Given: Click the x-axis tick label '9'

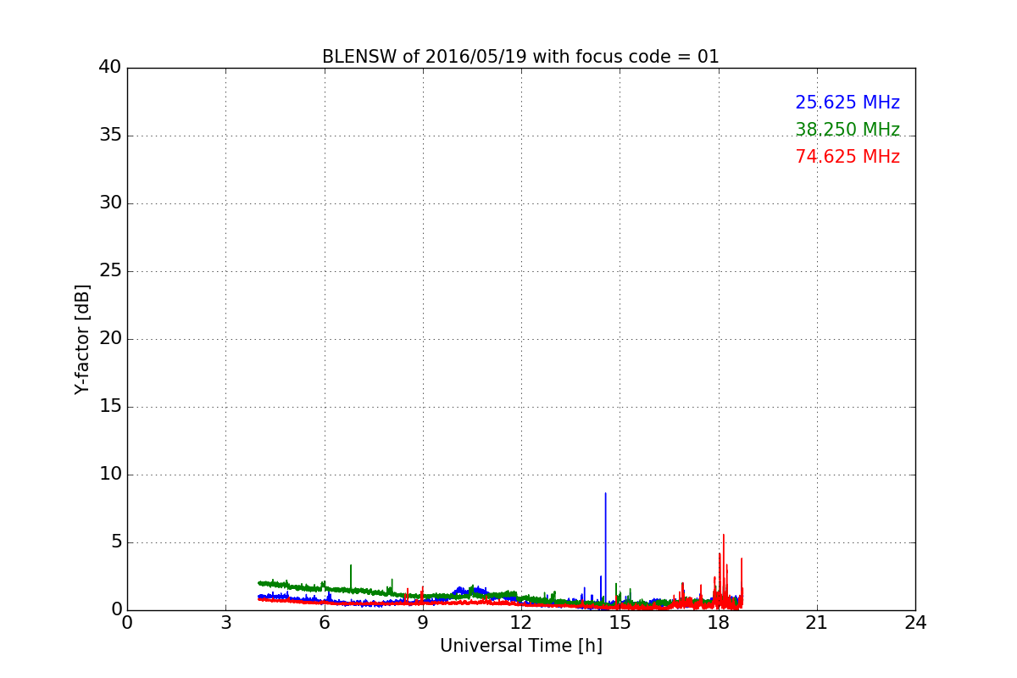Looking at the screenshot, I should click(x=423, y=623).
